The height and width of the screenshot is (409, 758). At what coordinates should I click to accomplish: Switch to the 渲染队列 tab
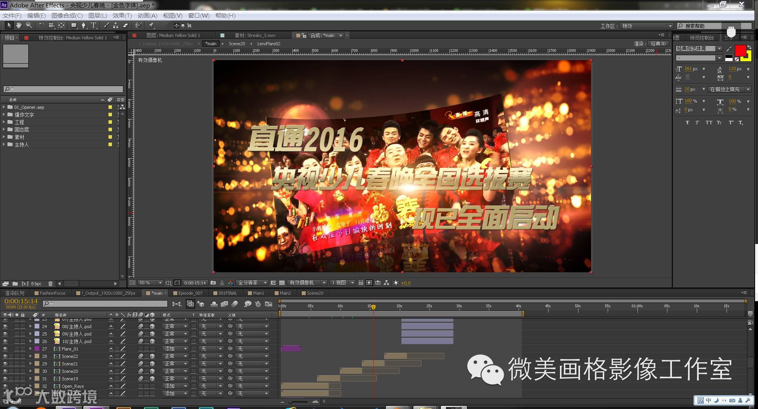[x=15, y=293]
